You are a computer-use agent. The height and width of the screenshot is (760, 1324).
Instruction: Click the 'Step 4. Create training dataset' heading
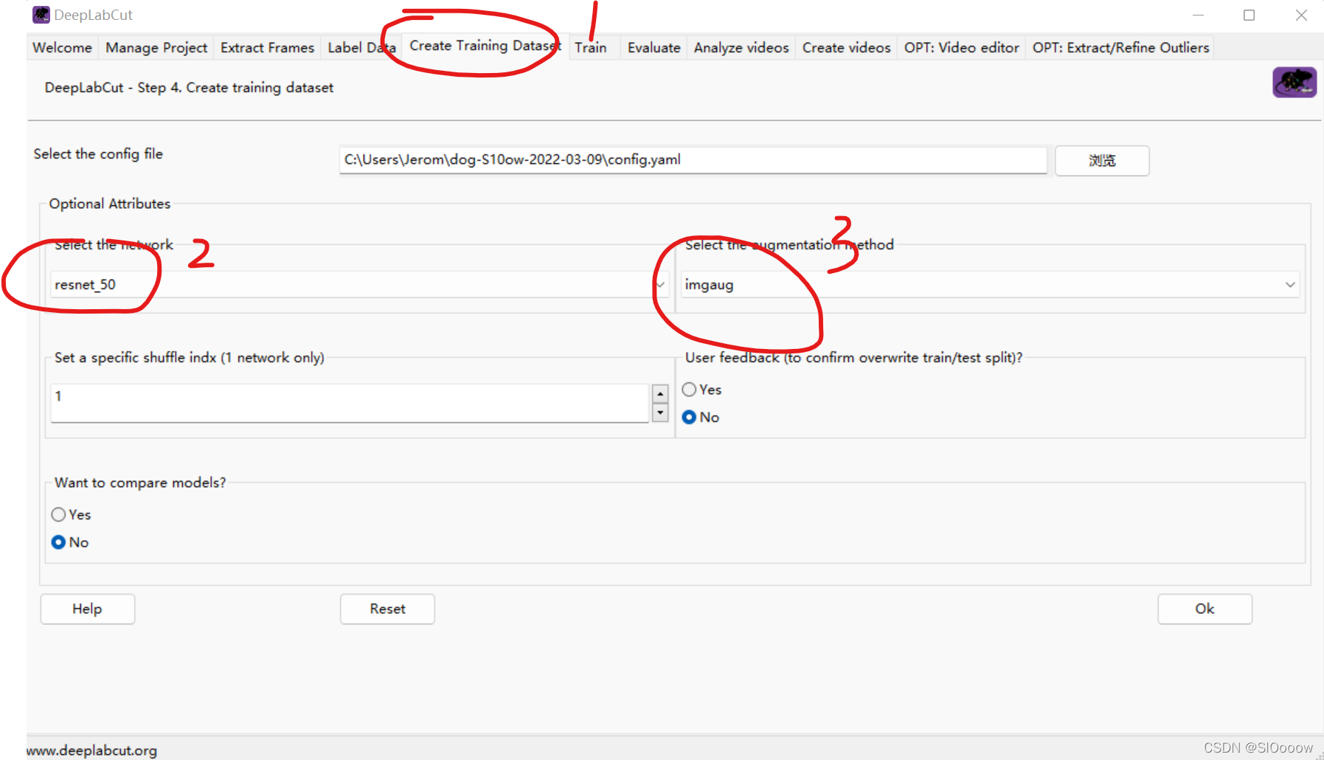click(x=189, y=87)
